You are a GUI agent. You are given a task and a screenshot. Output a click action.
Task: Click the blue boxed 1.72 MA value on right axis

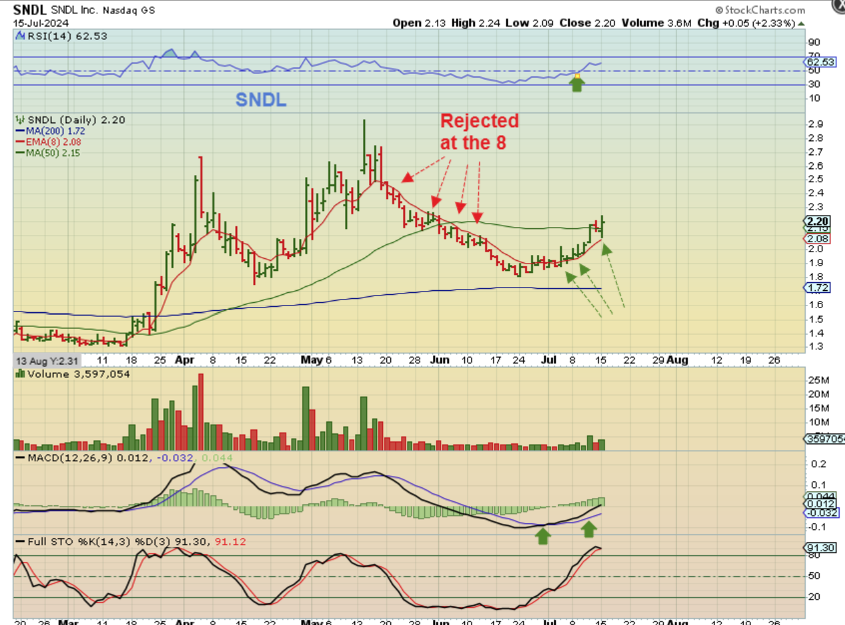pos(816,288)
